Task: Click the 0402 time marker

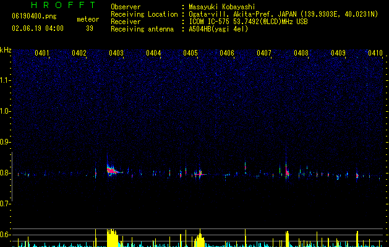Action: click(x=79, y=53)
